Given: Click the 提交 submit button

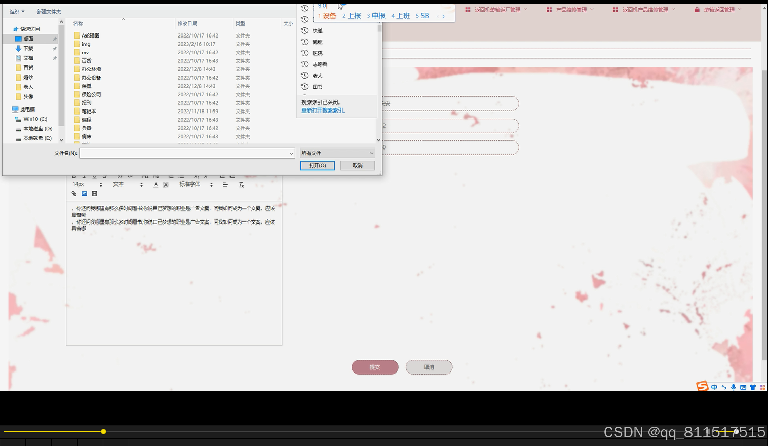Looking at the screenshot, I should point(374,367).
